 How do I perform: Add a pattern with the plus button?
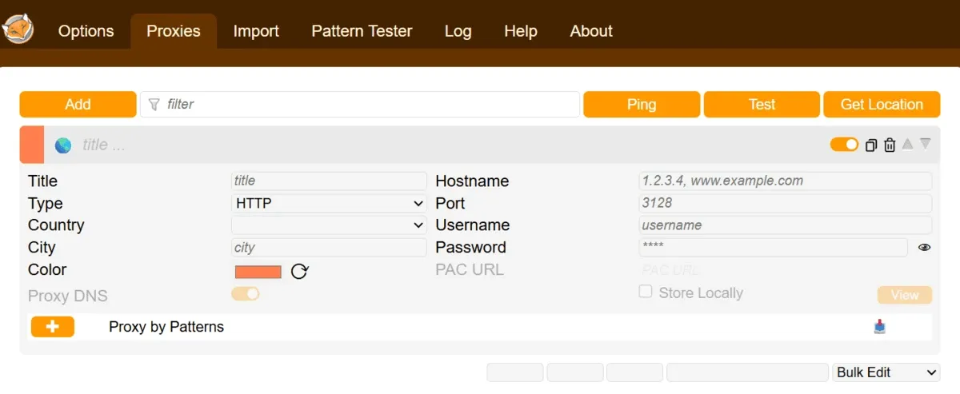53,327
